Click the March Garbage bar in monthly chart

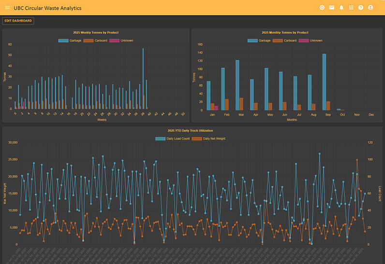click(x=237, y=85)
